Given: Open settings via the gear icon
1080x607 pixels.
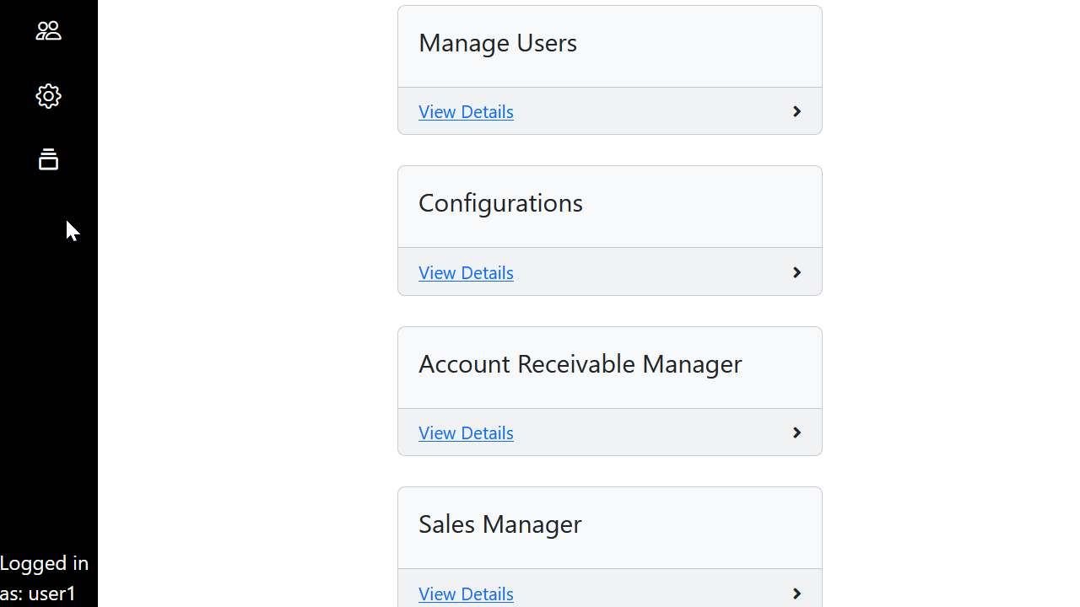Looking at the screenshot, I should click(48, 96).
